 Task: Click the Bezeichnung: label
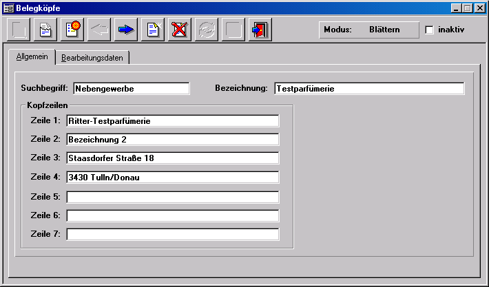pyautogui.click(x=241, y=88)
